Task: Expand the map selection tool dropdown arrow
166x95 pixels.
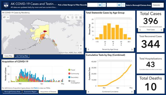Action: [8, 17]
